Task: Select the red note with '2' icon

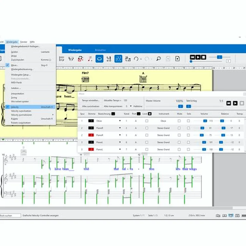Action: point(90,59)
